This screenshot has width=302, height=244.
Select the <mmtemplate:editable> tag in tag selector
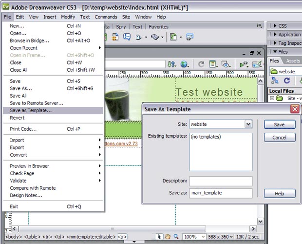(91, 237)
